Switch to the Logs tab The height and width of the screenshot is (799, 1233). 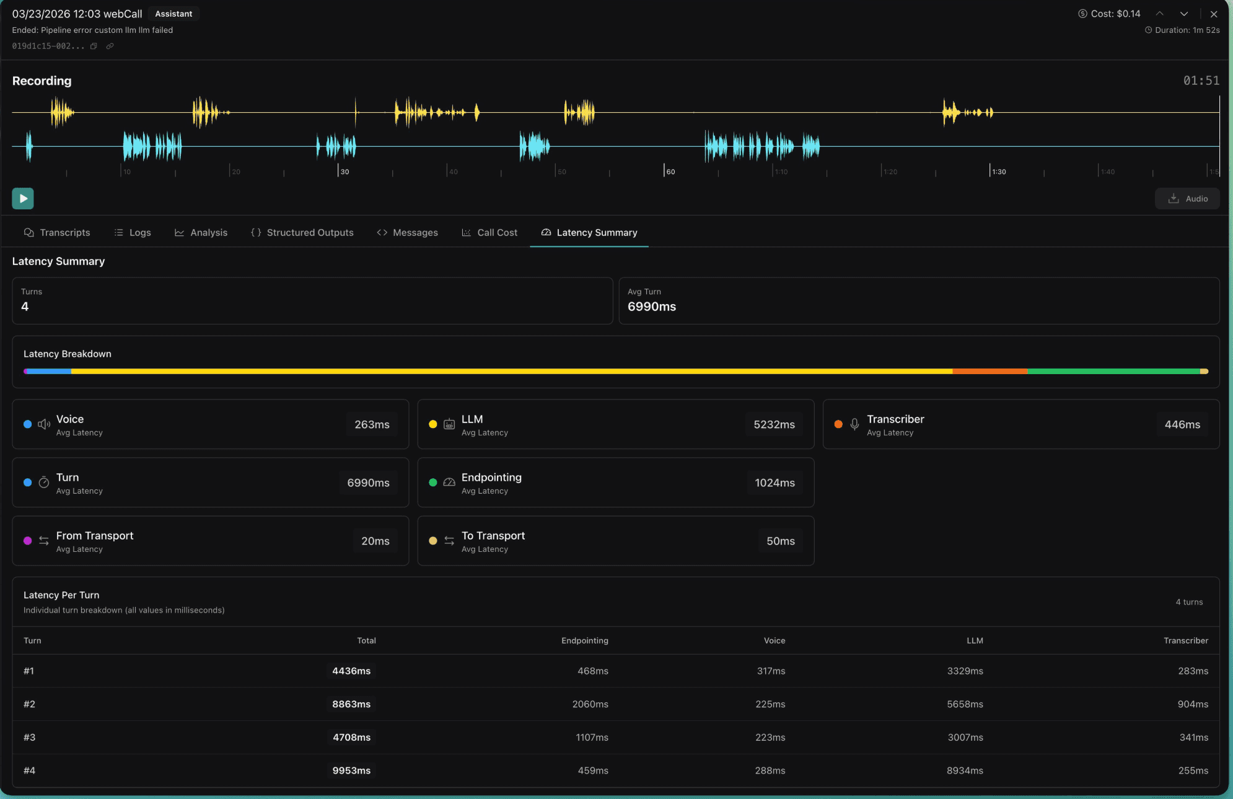(x=133, y=233)
